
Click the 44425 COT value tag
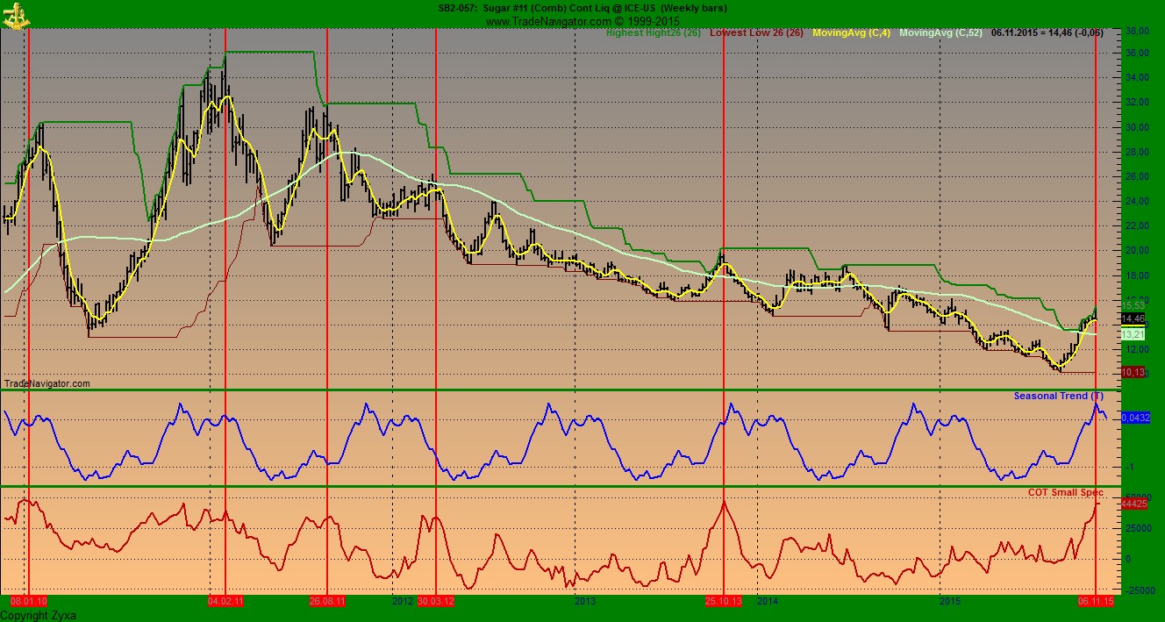pyautogui.click(x=1134, y=504)
